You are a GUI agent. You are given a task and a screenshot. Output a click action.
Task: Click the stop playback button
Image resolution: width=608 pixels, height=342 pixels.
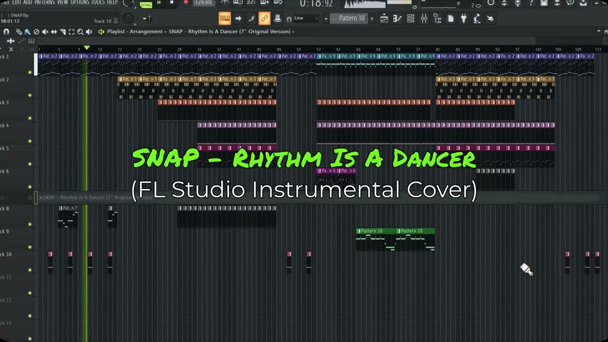(x=171, y=3)
